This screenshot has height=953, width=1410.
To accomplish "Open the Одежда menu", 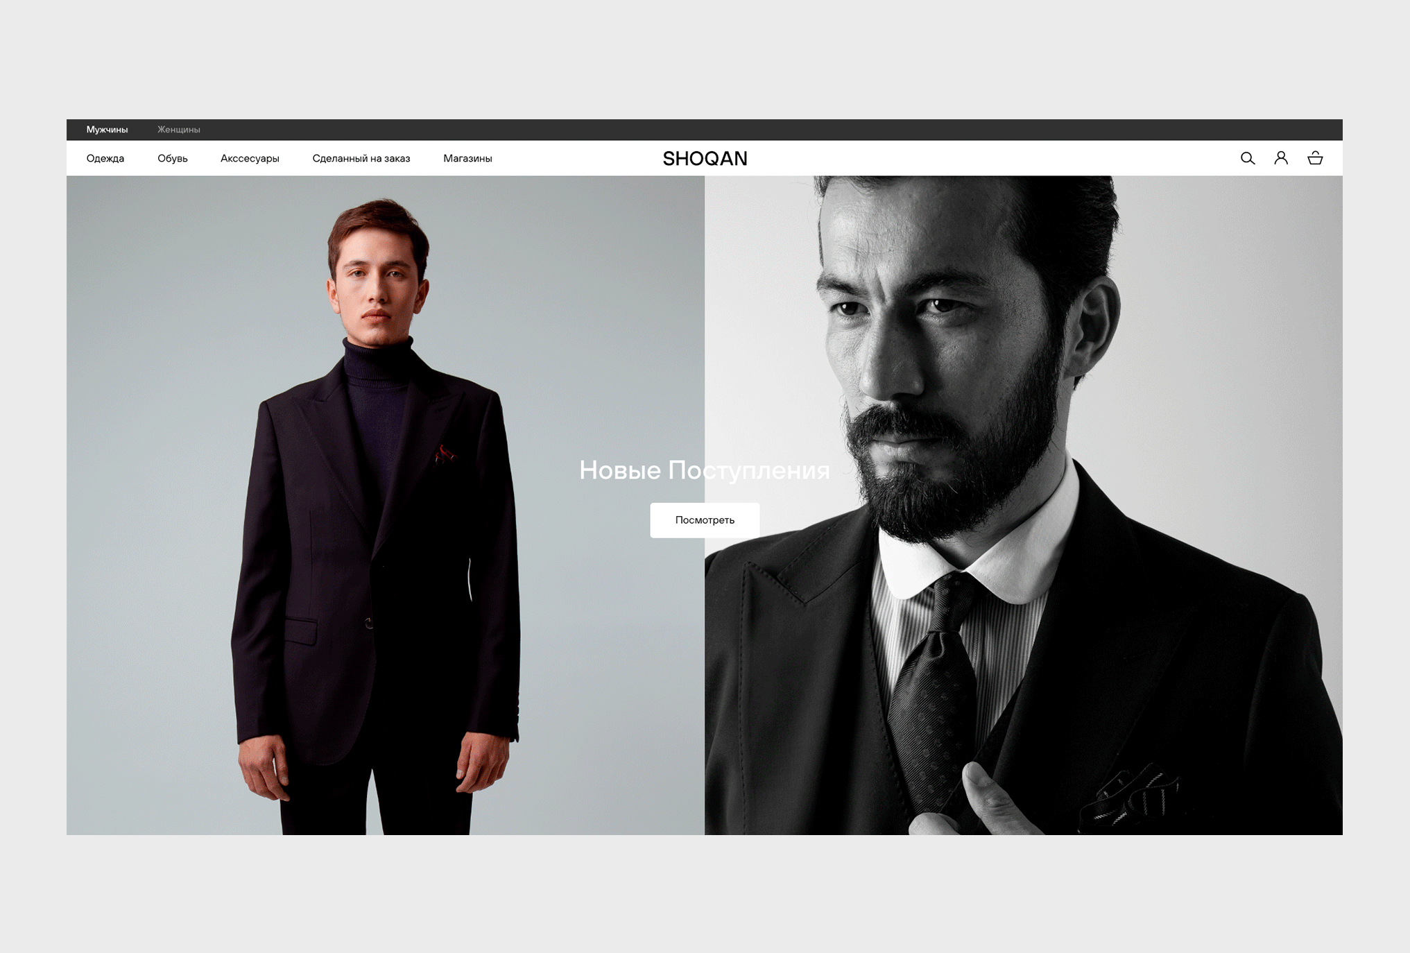I will click(x=105, y=159).
